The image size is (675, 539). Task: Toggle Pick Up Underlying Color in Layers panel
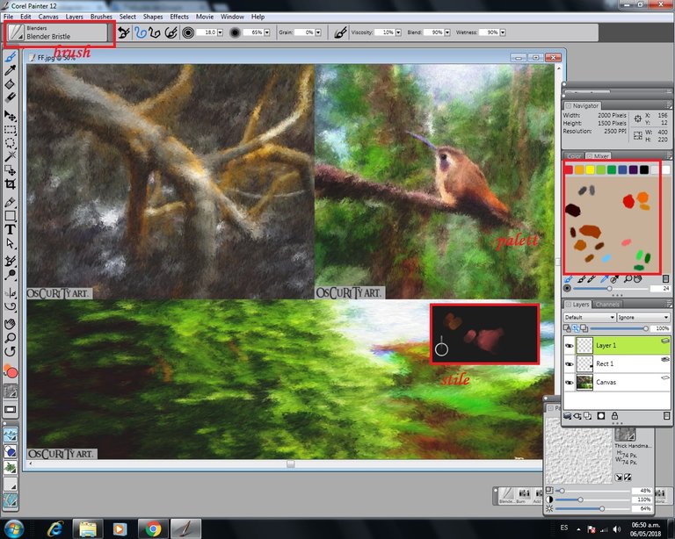pyautogui.click(x=576, y=328)
